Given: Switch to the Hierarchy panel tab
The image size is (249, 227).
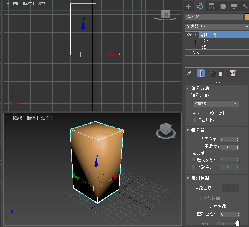Looking at the screenshot, I should coord(211,6).
